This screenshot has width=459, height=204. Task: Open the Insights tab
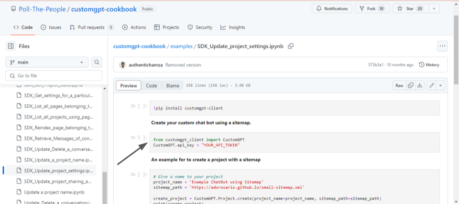click(x=233, y=27)
